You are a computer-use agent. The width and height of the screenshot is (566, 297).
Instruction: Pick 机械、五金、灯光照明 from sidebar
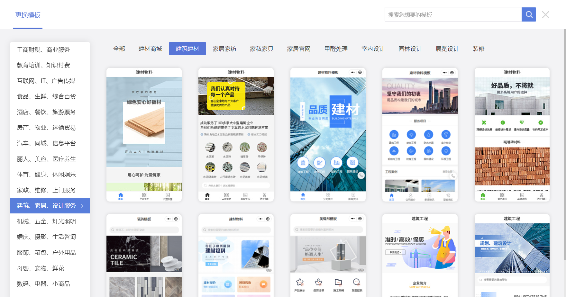[x=46, y=221]
